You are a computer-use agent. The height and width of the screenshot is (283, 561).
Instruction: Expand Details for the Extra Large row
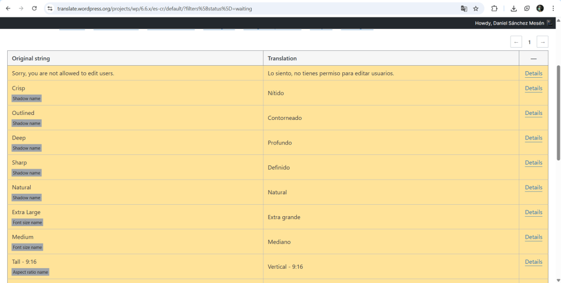point(533,212)
